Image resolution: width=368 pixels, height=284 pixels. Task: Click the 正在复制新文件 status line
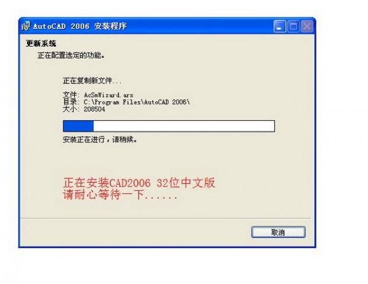pyautogui.click(x=92, y=81)
